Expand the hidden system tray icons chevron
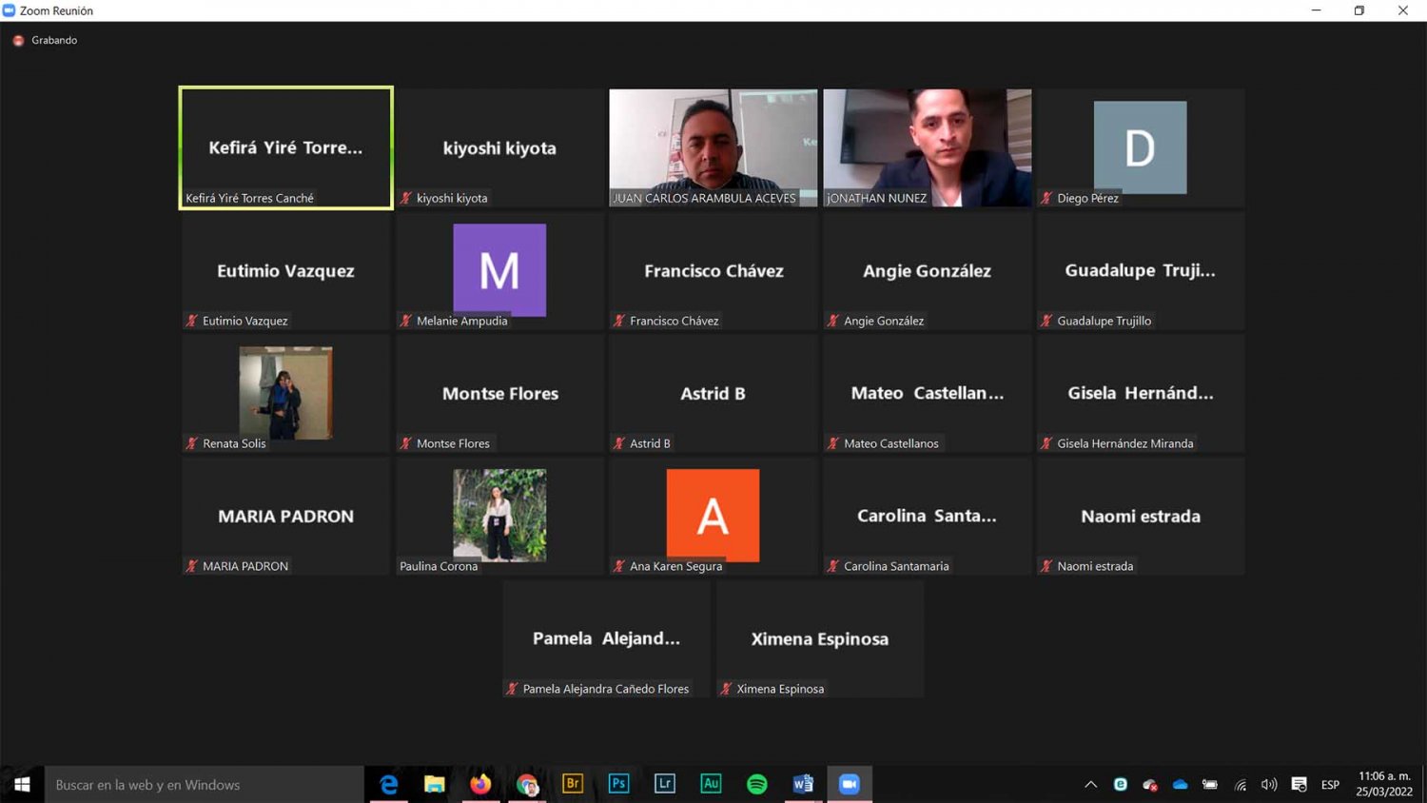1427x803 pixels. click(1091, 785)
